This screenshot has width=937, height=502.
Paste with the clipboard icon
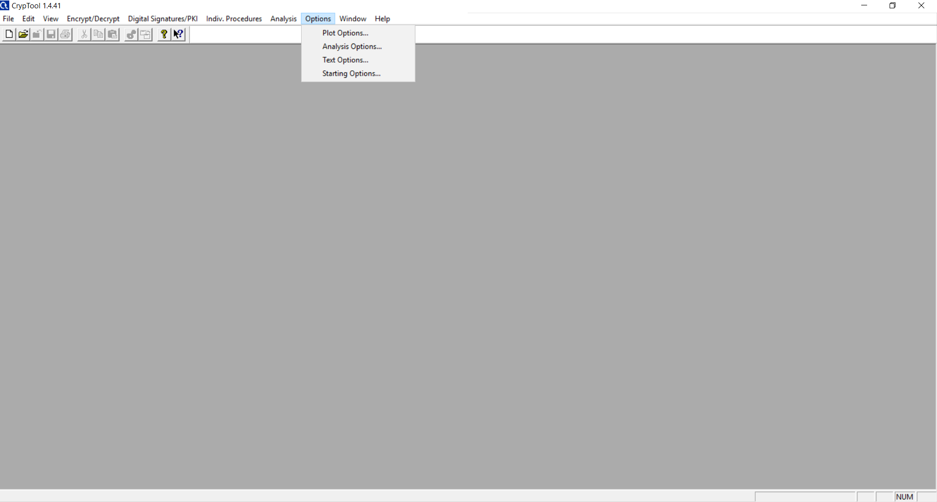click(x=112, y=34)
